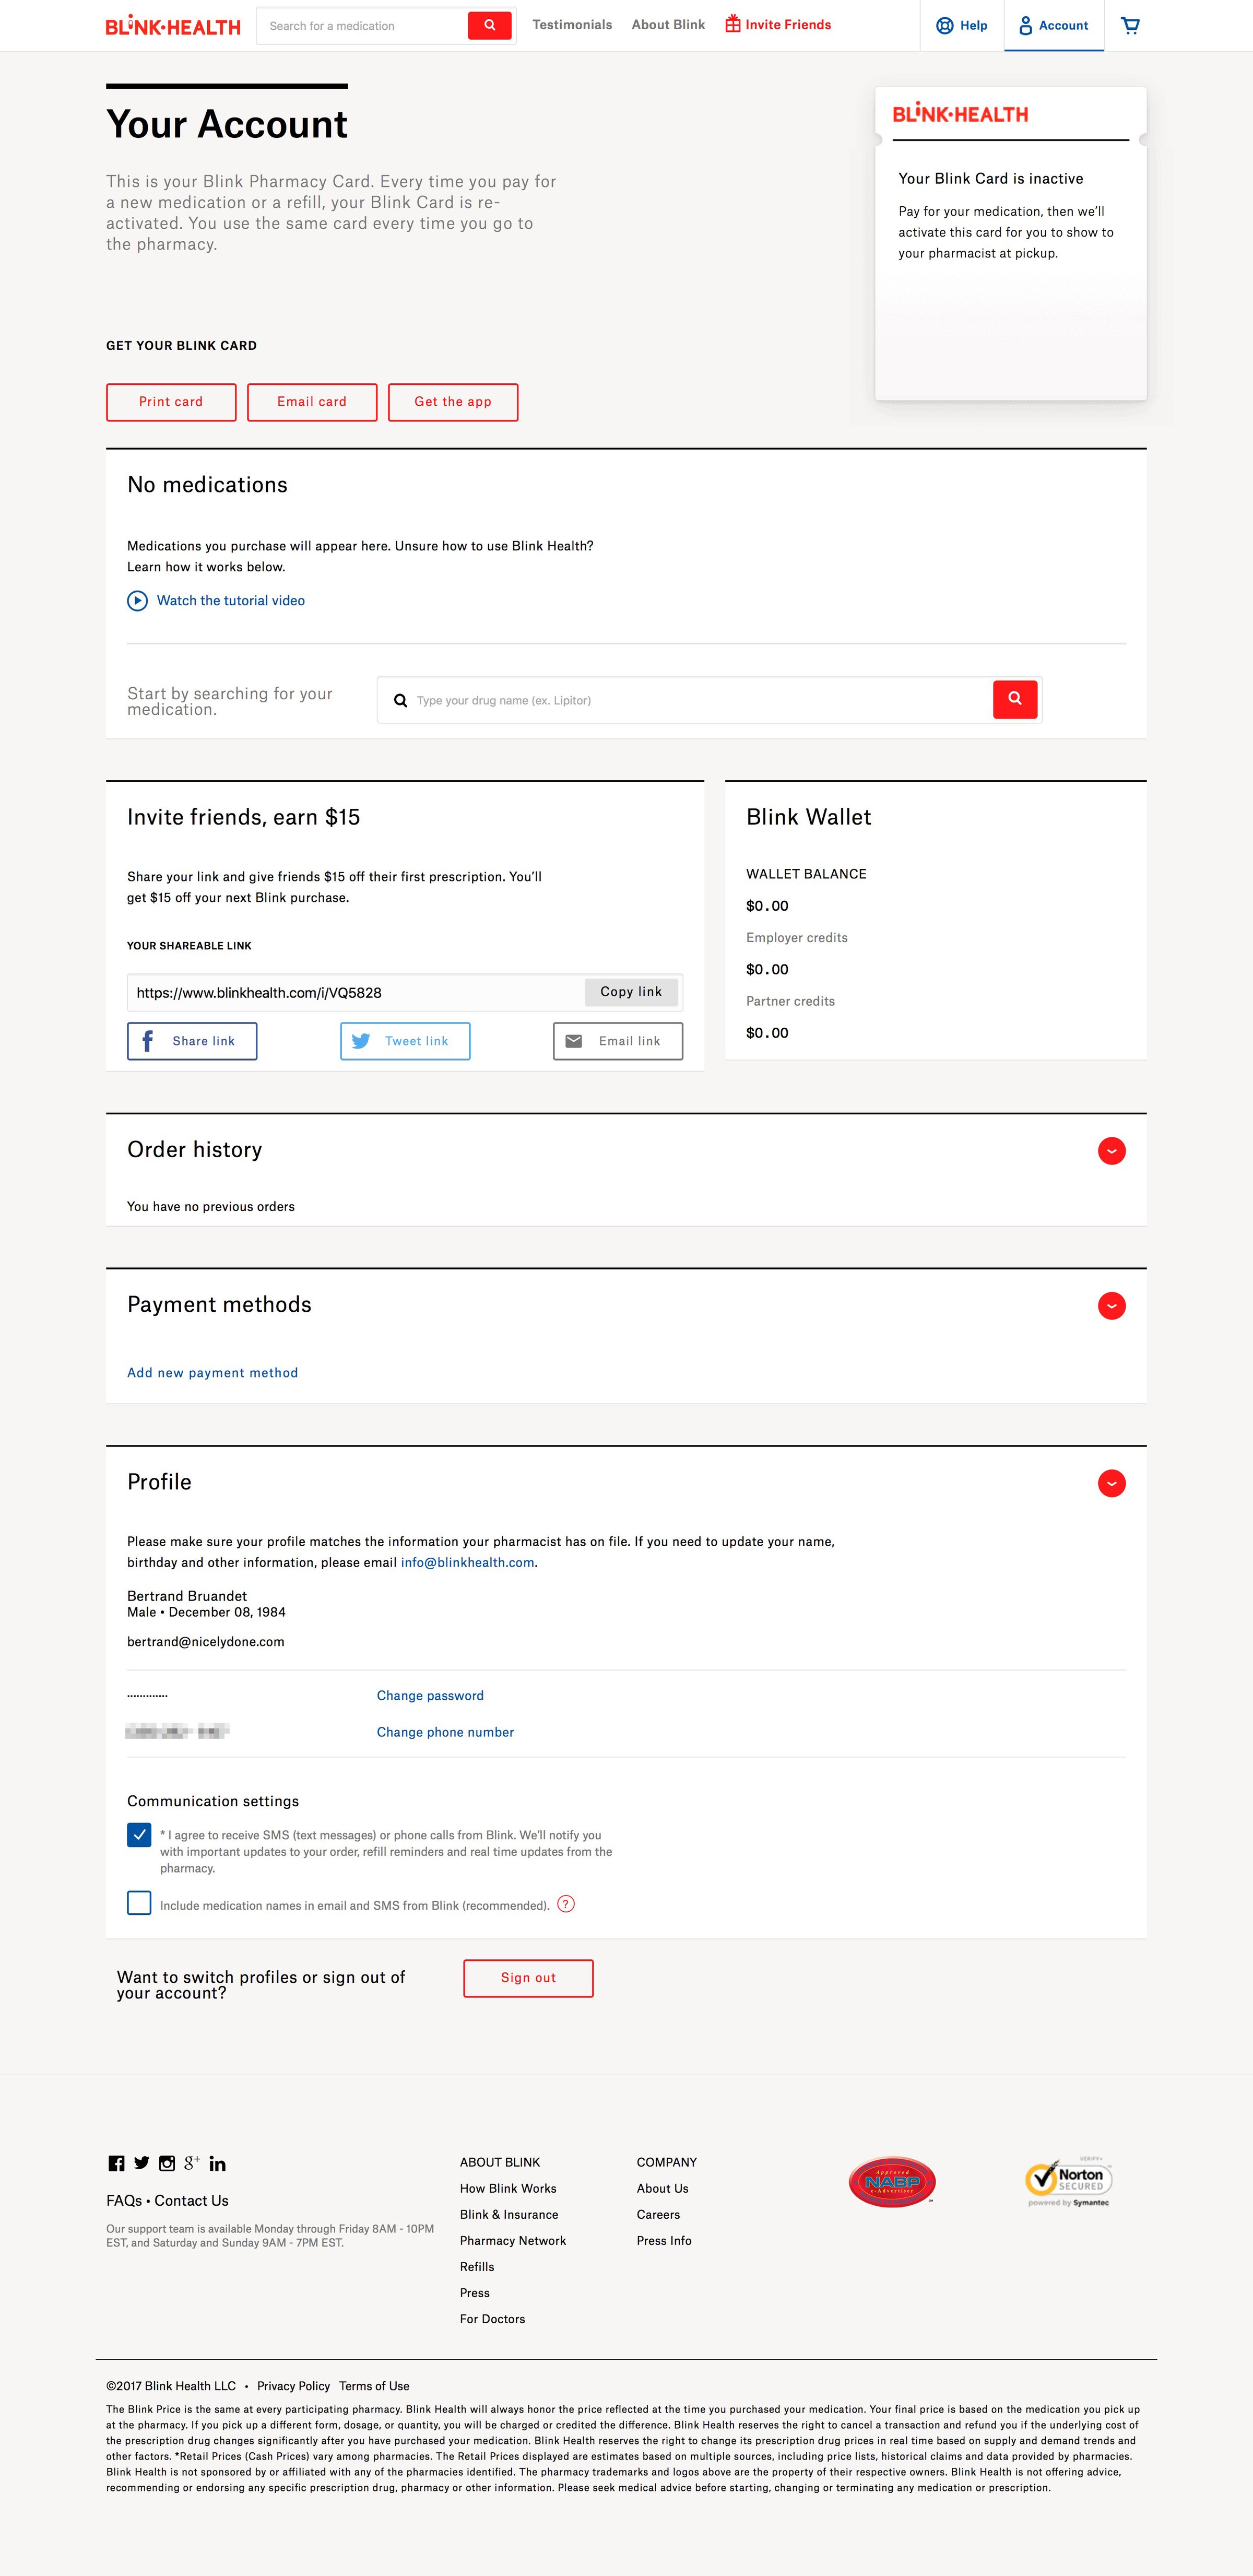The image size is (1253, 2576).
Task: Click the Get the app button
Action: click(453, 402)
